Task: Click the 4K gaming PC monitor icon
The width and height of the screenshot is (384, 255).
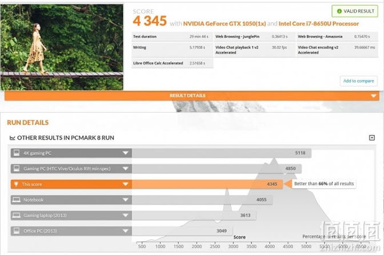Action: [17, 153]
